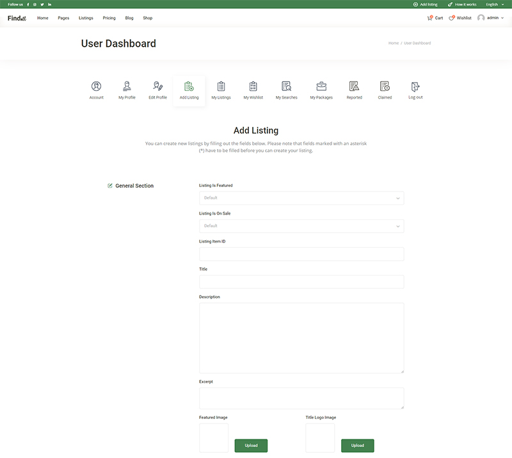The height and width of the screenshot is (458, 512).
Task: Open the English language selector
Action: pyautogui.click(x=494, y=4)
